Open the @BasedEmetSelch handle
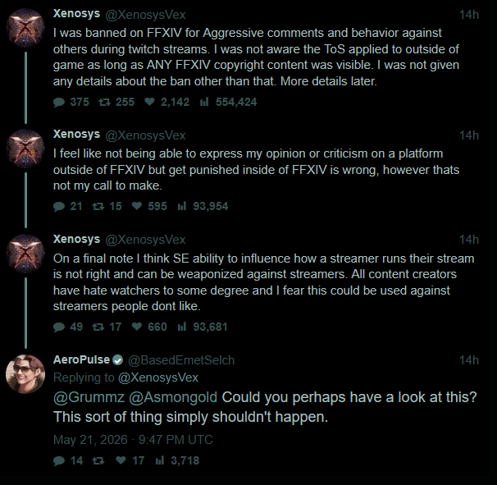This screenshot has width=497, height=485. [181, 360]
